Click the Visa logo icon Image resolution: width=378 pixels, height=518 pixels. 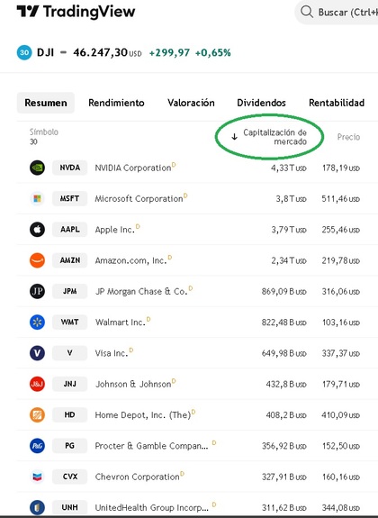coord(37,353)
